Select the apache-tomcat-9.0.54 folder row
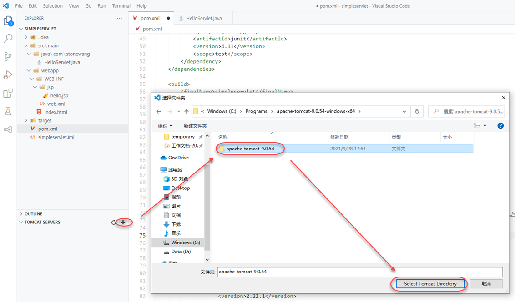515x302 pixels. click(344, 149)
